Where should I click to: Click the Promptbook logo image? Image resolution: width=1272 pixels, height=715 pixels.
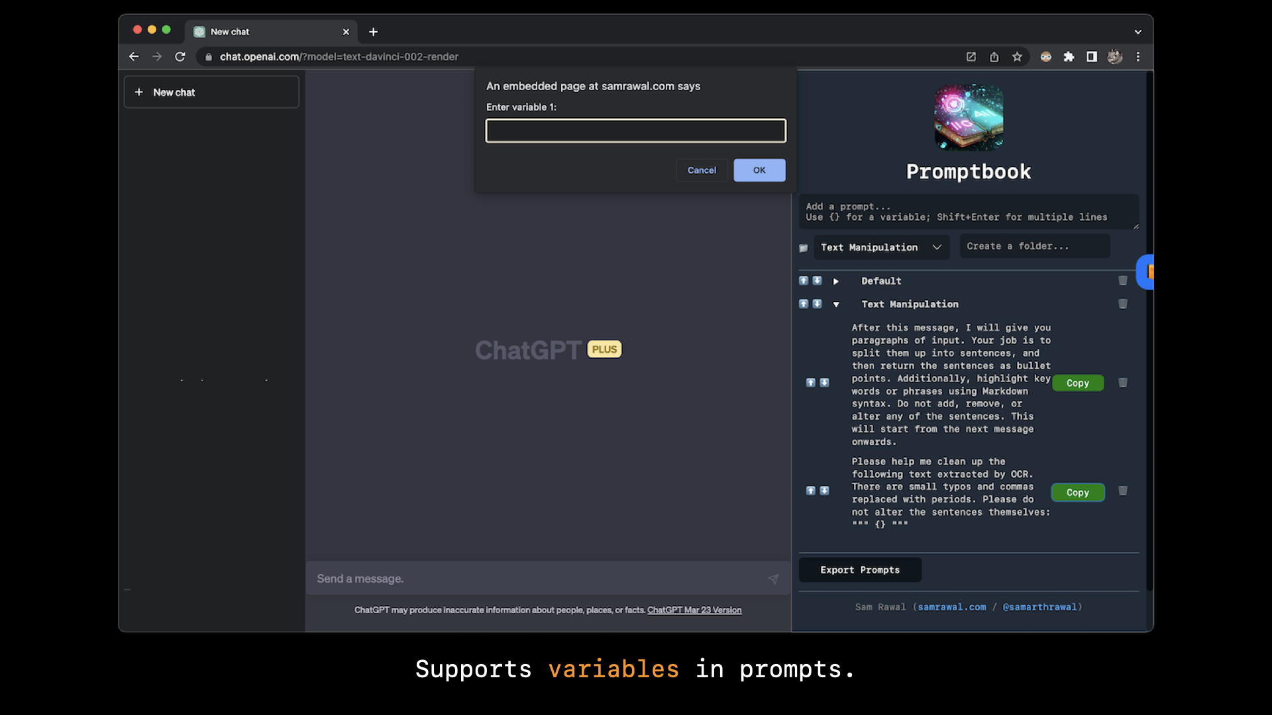click(969, 118)
